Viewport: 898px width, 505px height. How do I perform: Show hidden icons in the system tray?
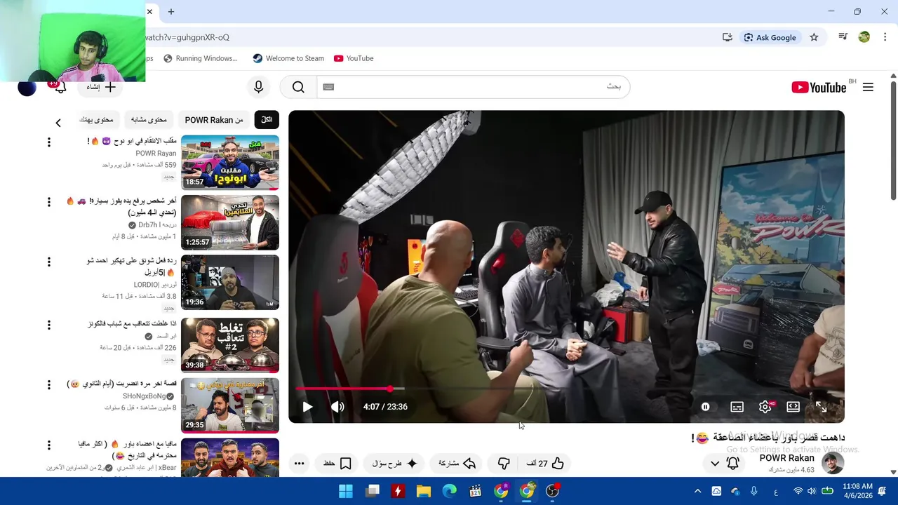tap(697, 491)
